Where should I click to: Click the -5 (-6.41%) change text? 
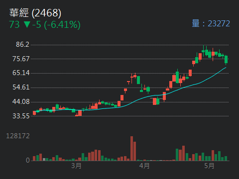pyautogui.click(x=56, y=25)
